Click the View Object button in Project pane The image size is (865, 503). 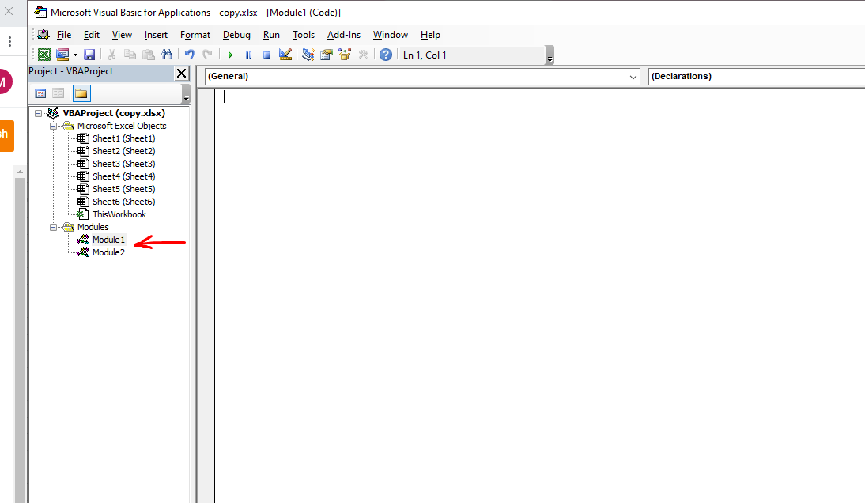point(58,93)
